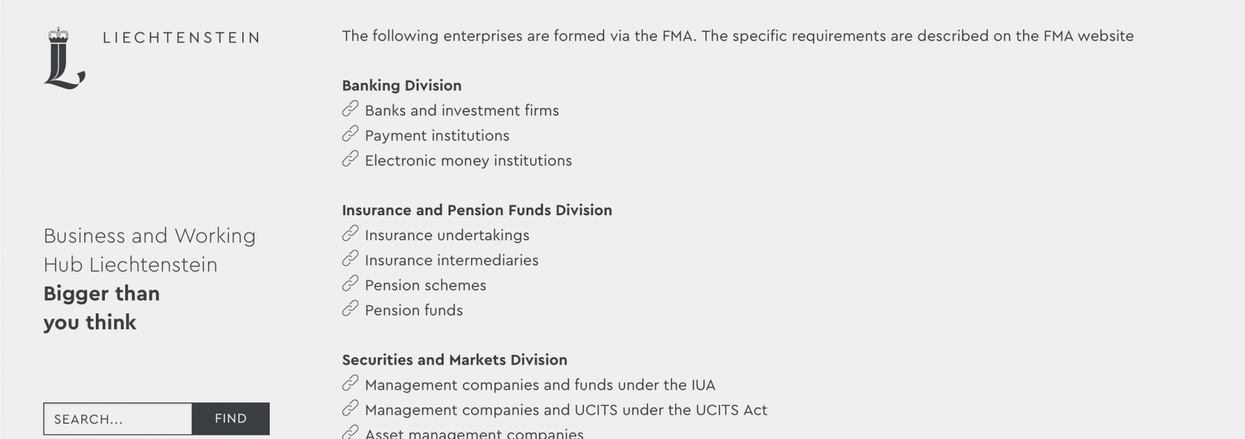Open Management companies and funds under IUA

tap(539, 385)
